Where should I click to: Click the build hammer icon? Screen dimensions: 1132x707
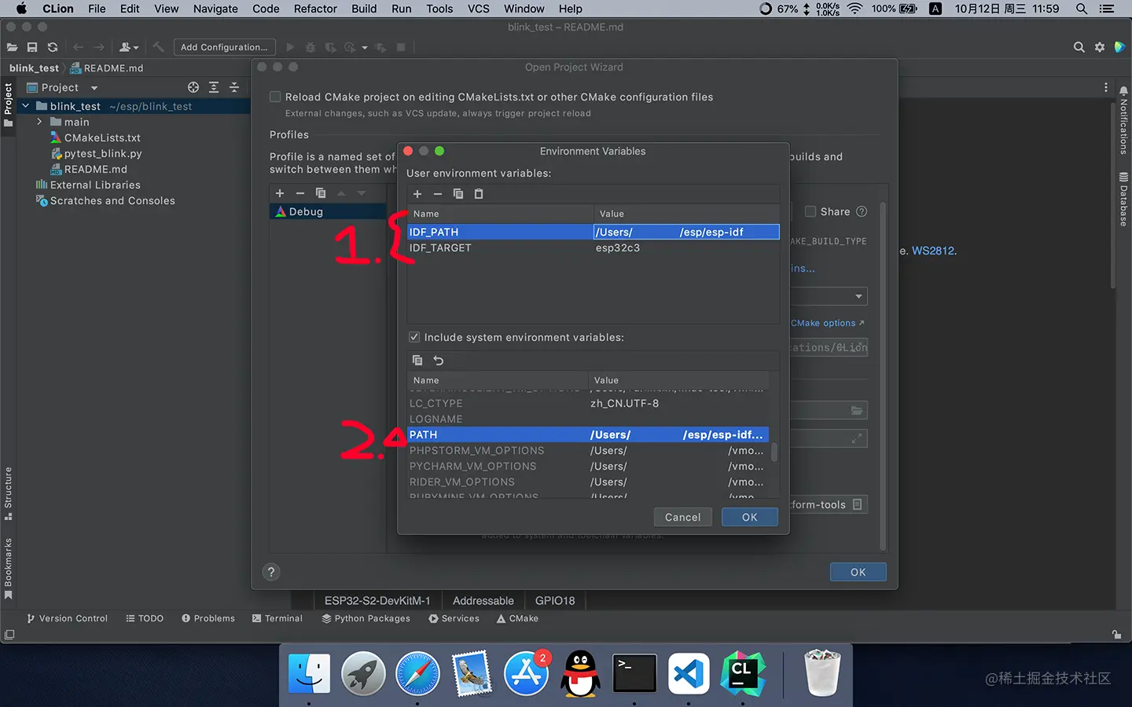tap(158, 47)
